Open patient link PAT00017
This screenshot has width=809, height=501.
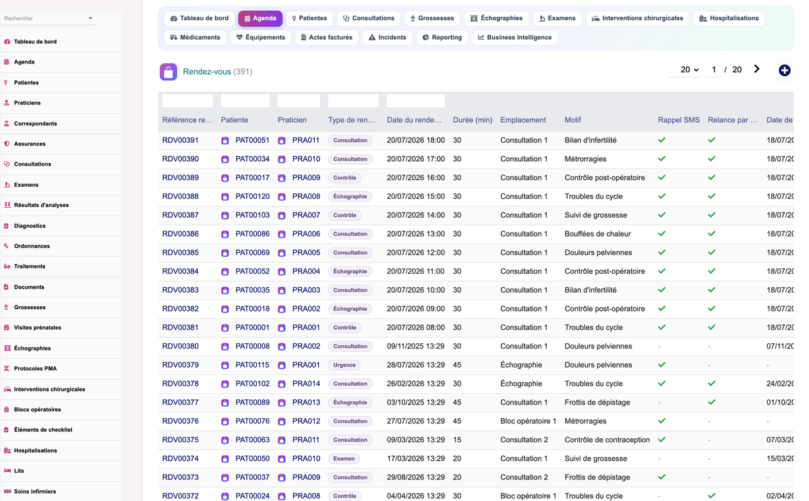click(x=252, y=178)
